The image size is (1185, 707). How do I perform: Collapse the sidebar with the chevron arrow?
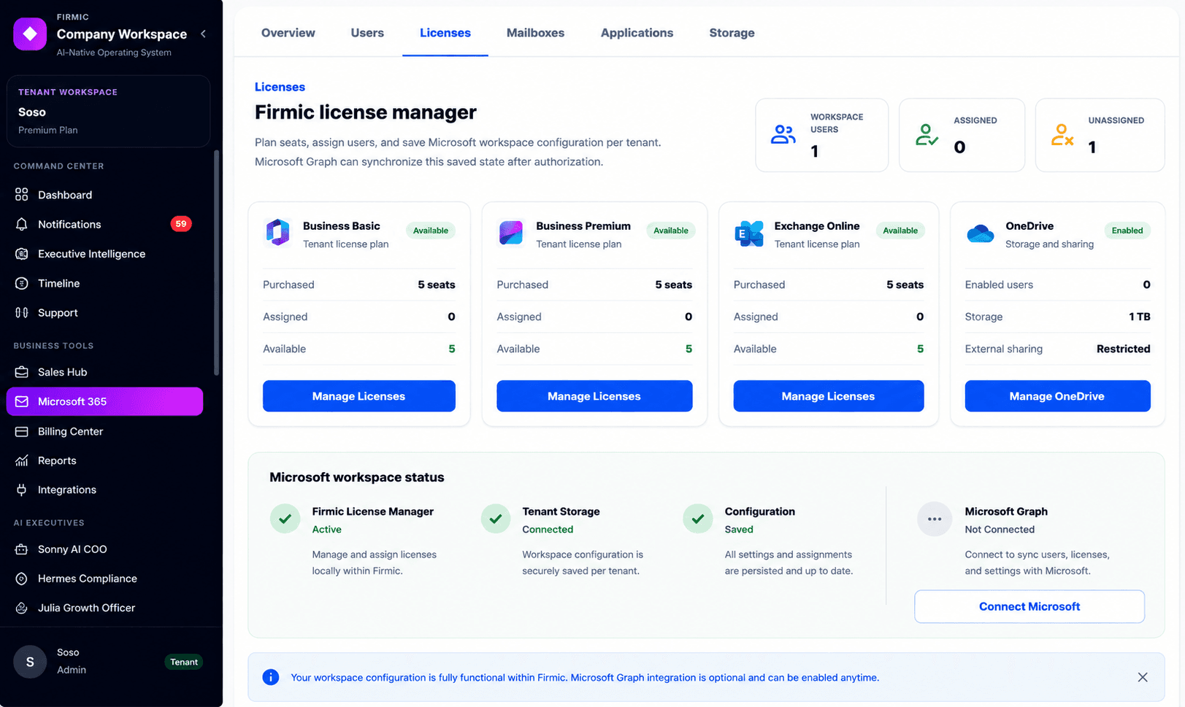coord(203,34)
